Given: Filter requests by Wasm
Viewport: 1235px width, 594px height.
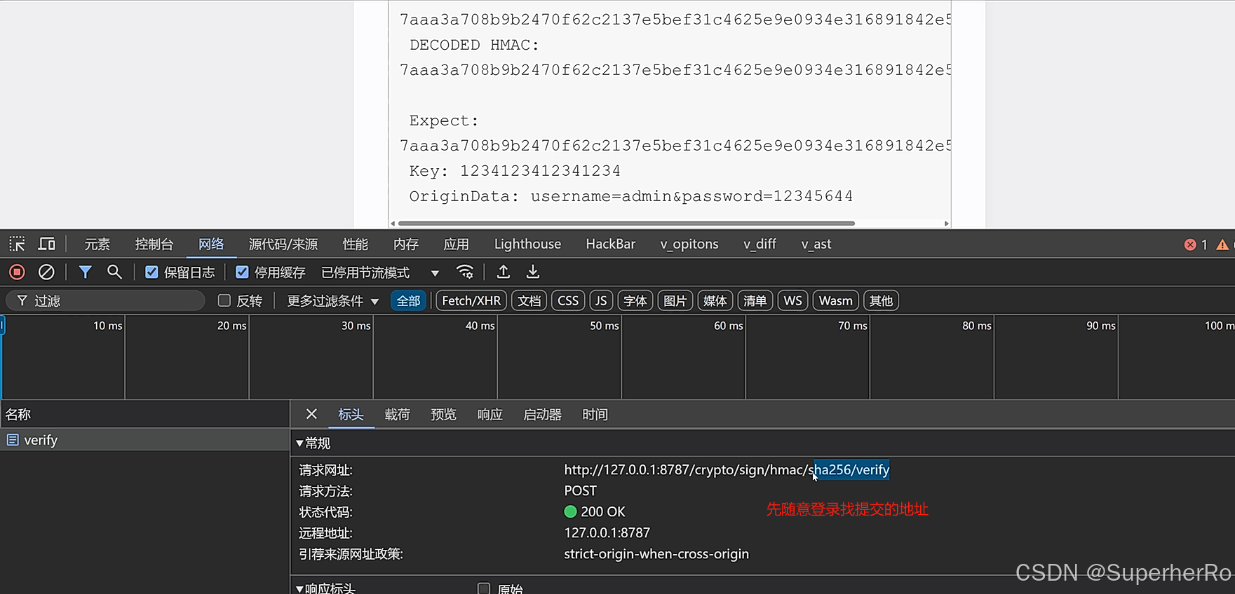Looking at the screenshot, I should click(x=836, y=301).
